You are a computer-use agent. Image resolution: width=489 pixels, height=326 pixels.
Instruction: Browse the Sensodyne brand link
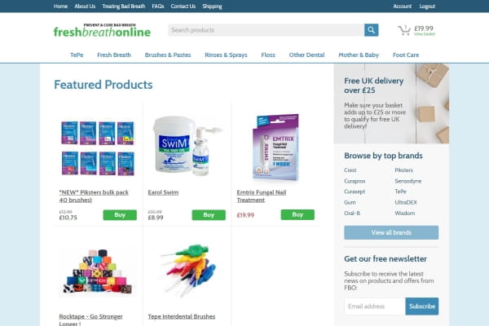(408, 181)
